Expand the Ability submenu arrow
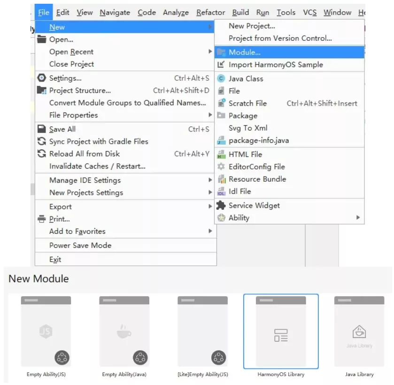This screenshot has height=385, width=394. tap(358, 217)
